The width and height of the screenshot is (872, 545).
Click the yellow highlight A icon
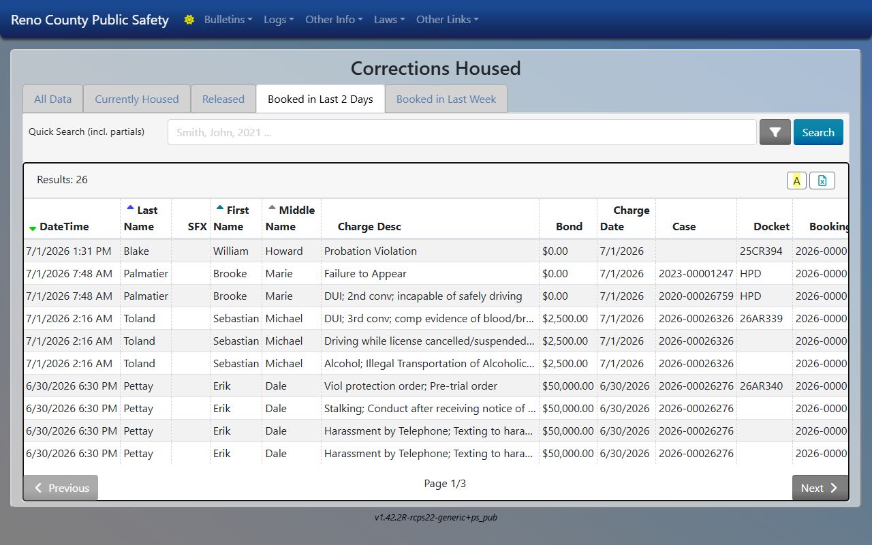(x=796, y=181)
